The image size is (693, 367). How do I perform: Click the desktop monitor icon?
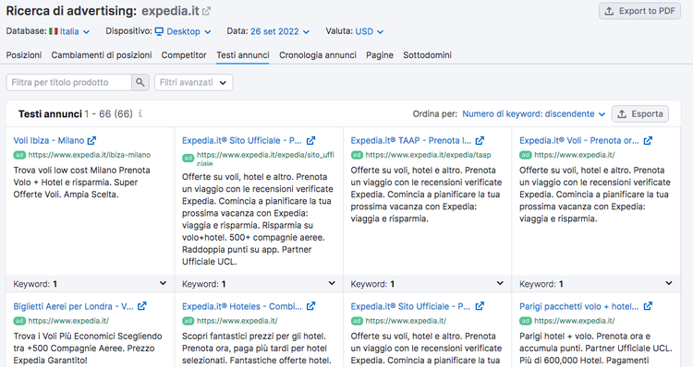pyautogui.click(x=159, y=31)
